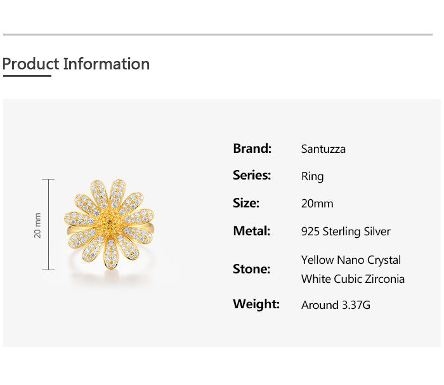Click the yellow crystal center of the flower

coord(110,225)
